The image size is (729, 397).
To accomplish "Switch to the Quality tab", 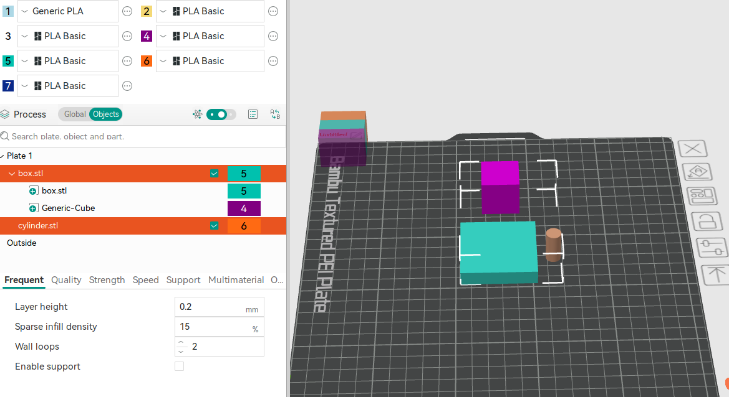I will tap(66, 280).
